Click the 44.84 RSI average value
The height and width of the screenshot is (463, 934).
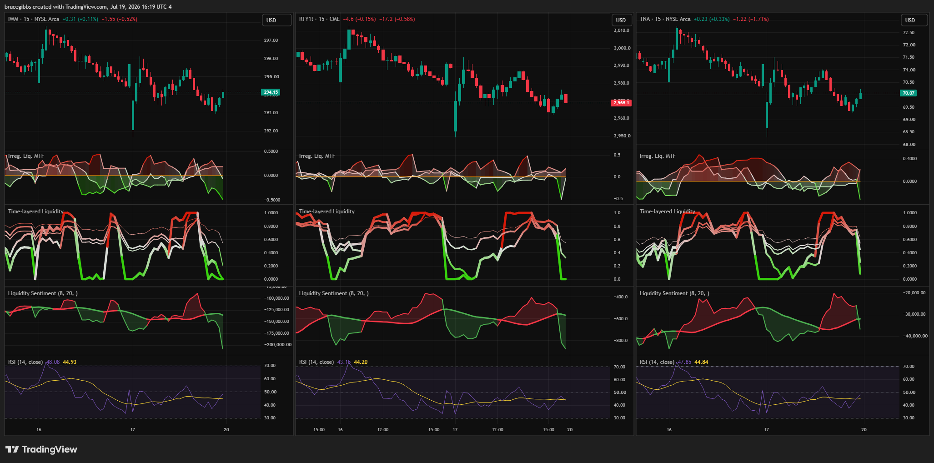click(701, 362)
